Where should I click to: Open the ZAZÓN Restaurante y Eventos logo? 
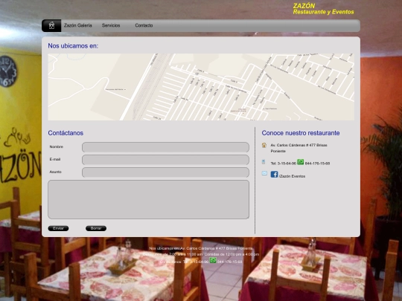323,9
